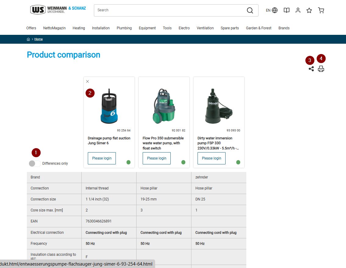Open the Flow Pro 350 pump image
346x268 pixels.
click(164, 106)
